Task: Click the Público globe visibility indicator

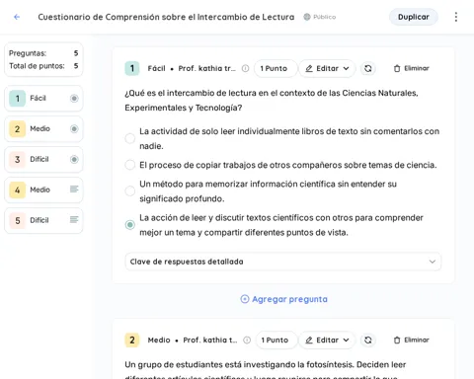Action: 320,17
